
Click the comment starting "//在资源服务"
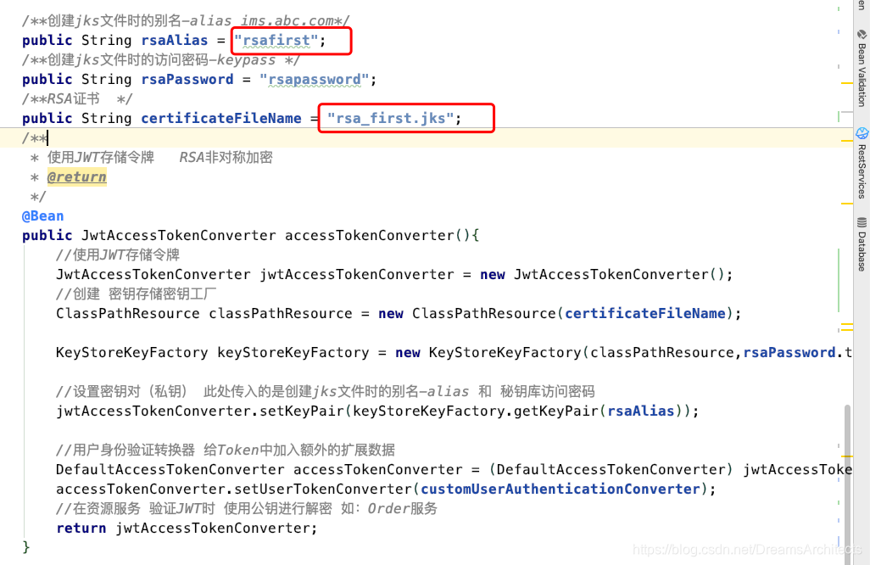(247, 508)
